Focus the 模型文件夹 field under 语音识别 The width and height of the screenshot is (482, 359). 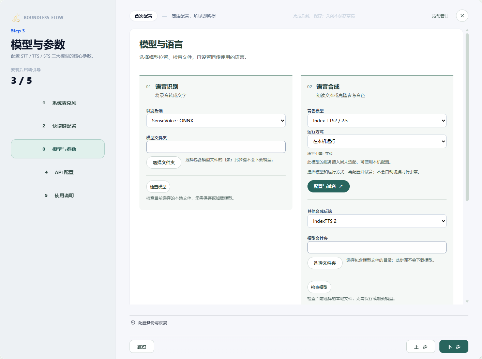pos(216,147)
